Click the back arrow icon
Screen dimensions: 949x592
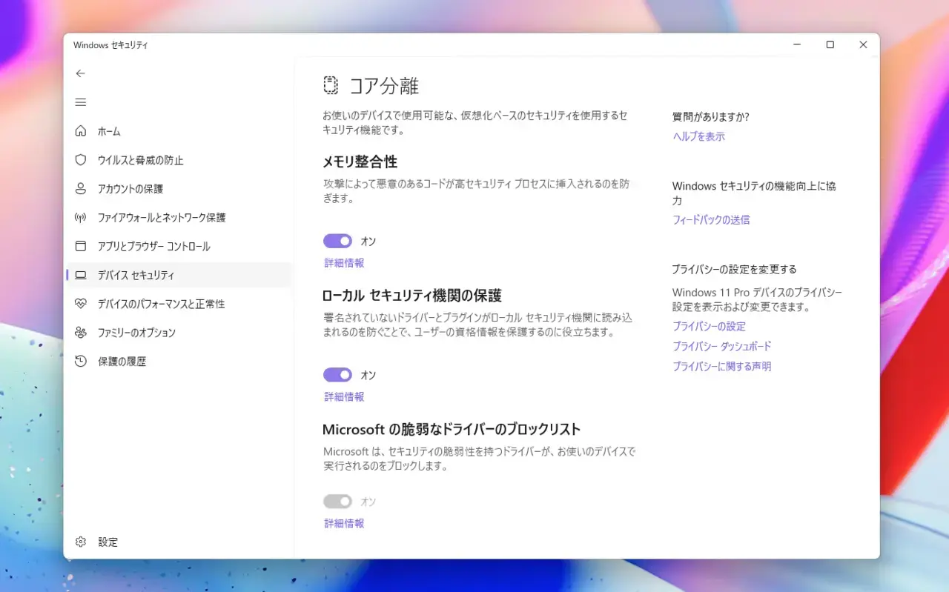81,73
